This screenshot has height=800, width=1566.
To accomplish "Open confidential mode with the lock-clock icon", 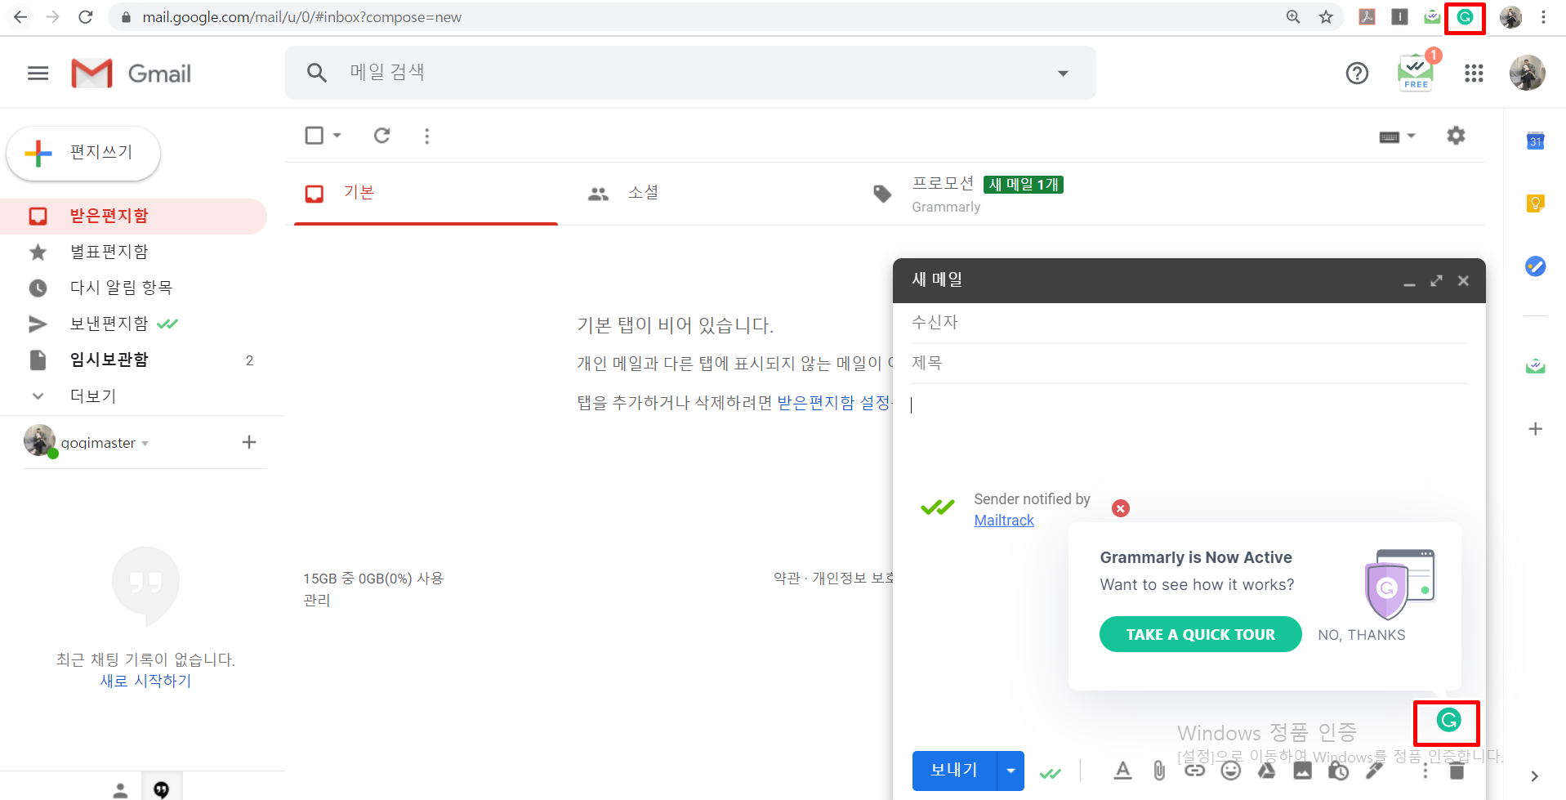I will (x=1338, y=770).
